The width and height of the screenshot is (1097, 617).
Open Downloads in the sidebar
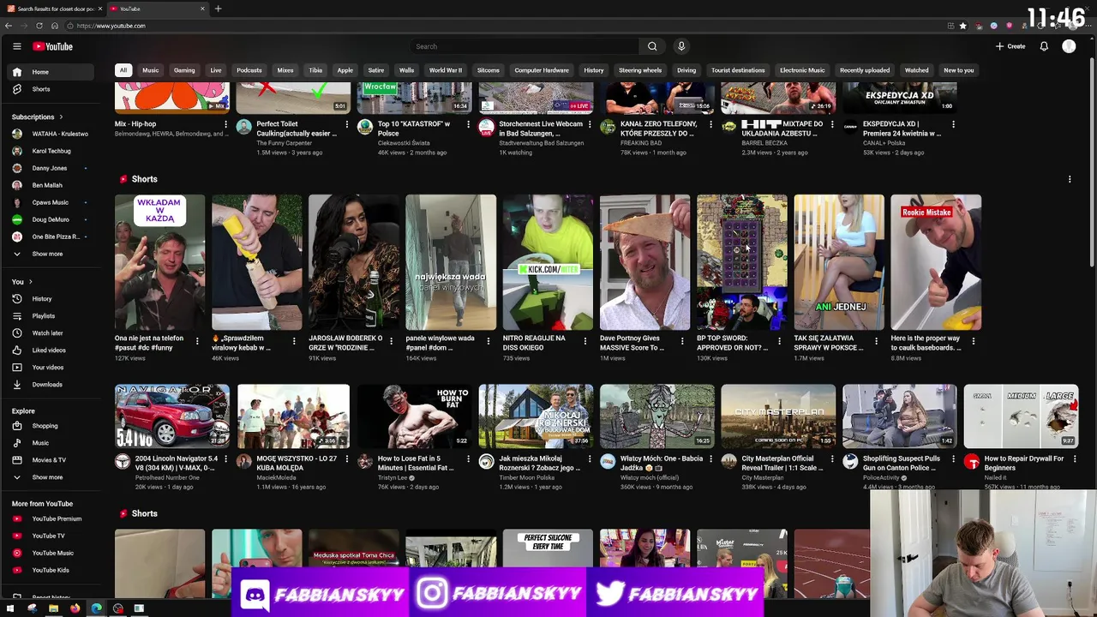point(51,385)
